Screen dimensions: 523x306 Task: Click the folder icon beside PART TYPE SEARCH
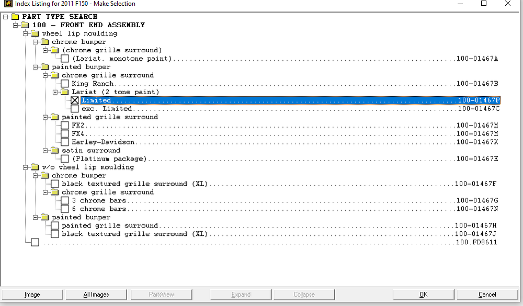(x=15, y=17)
